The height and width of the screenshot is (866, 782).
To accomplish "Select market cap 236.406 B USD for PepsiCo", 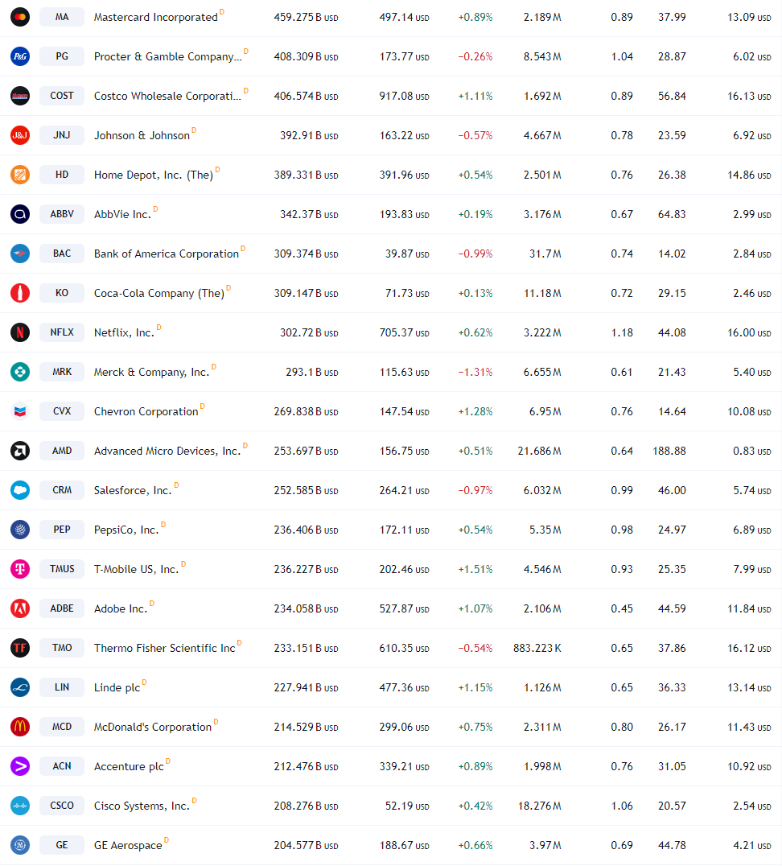I will click(x=306, y=530).
